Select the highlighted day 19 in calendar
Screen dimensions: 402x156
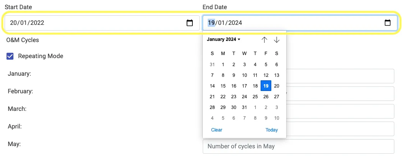click(266, 86)
